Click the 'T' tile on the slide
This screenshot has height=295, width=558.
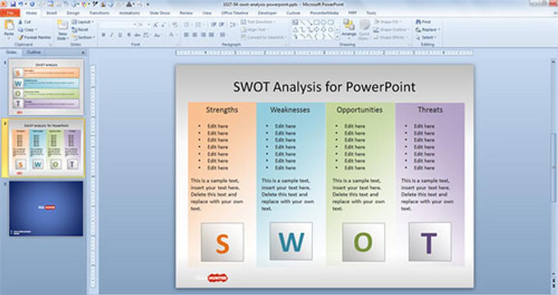point(429,242)
